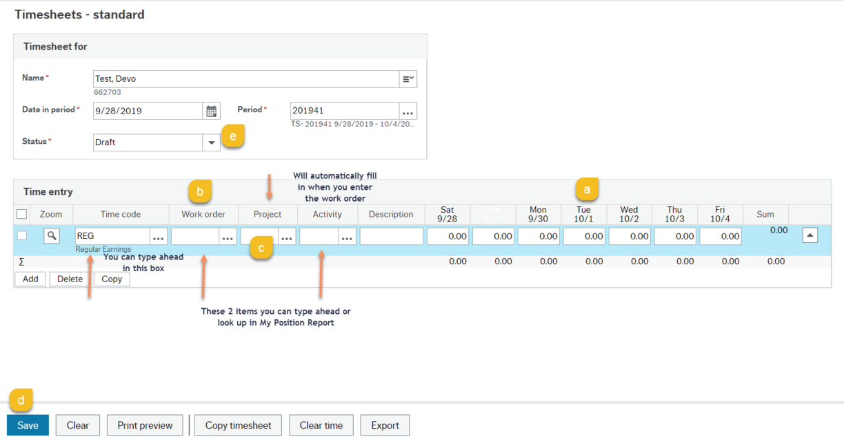The height and width of the screenshot is (439, 844).
Task: Open the Status dropdown showing Draft
Action: 212,142
